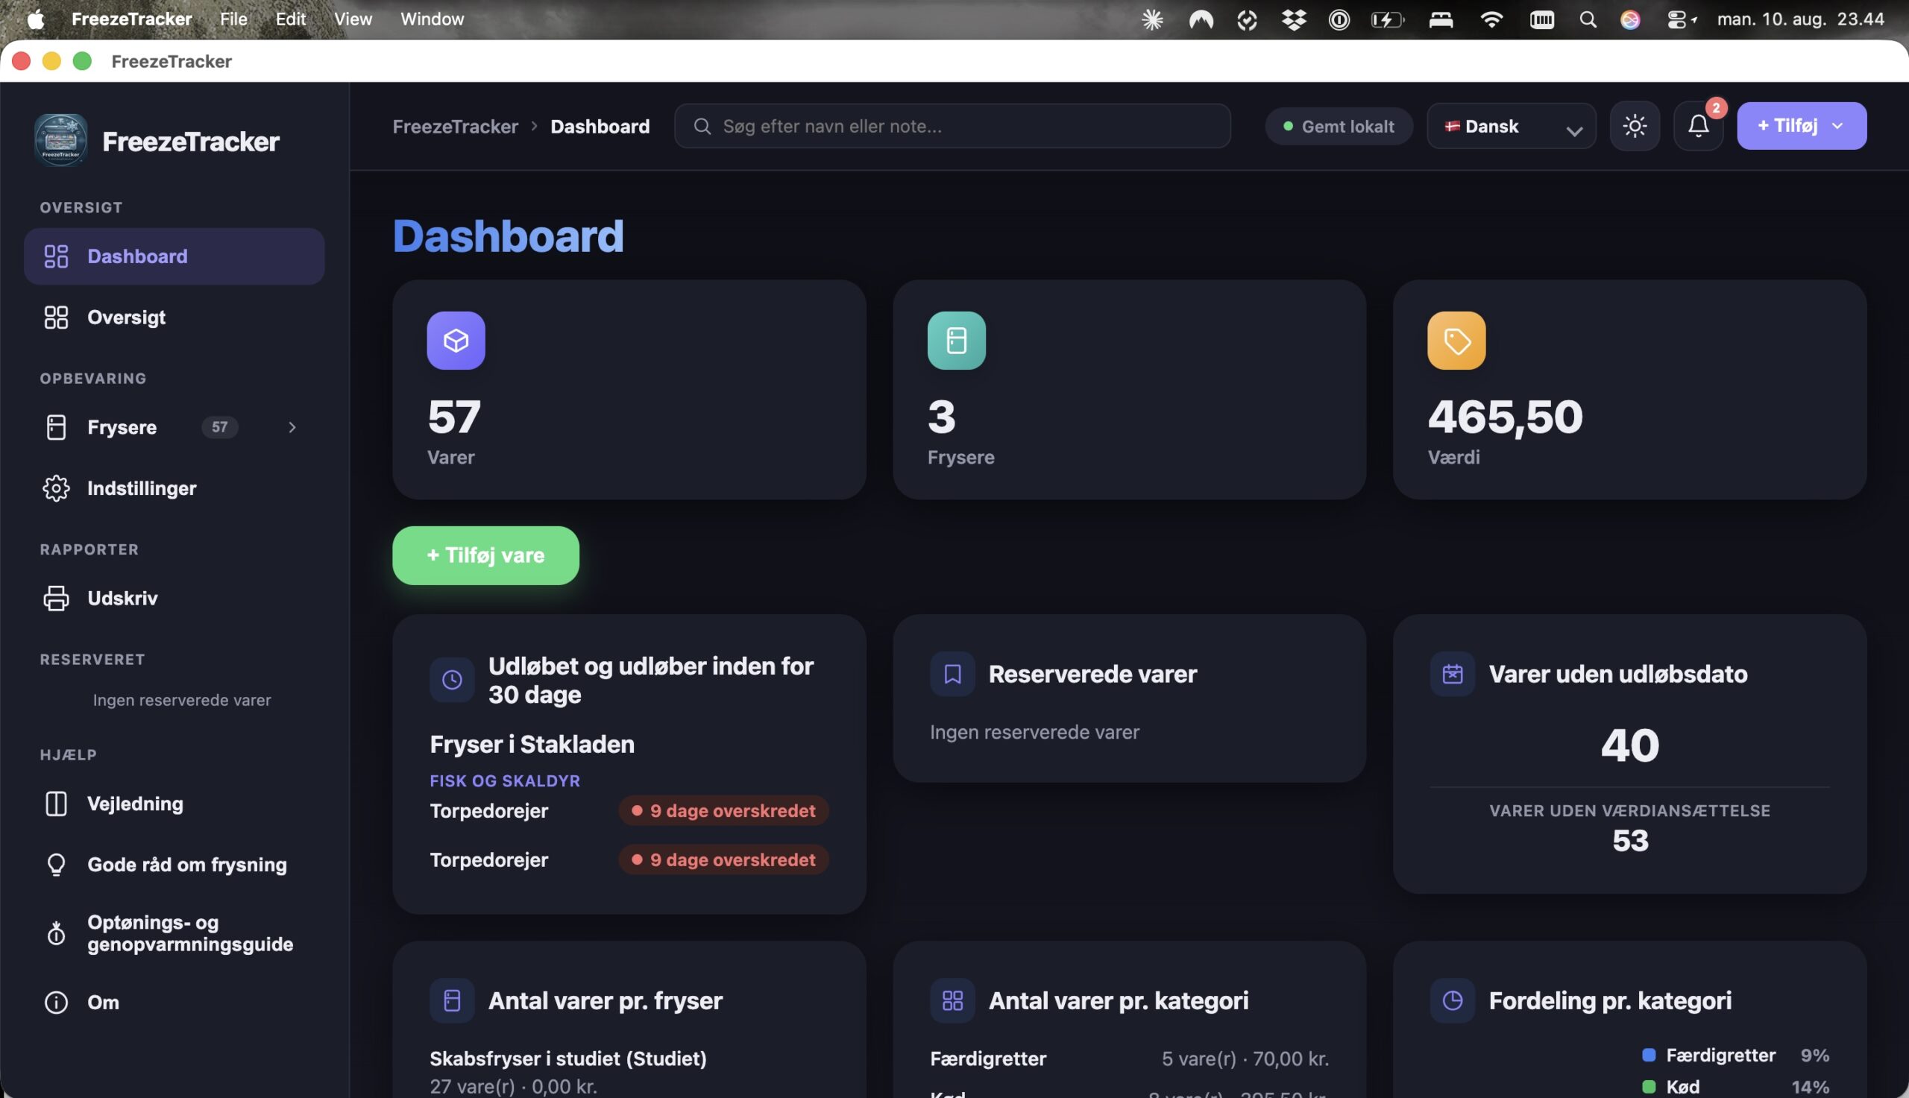This screenshot has height=1098, width=1909.
Task: Click the thawing guide timer icon
Action: click(x=56, y=933)
